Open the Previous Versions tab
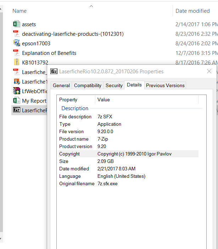This screenshot has width=218, height=249. pos(165,85)
